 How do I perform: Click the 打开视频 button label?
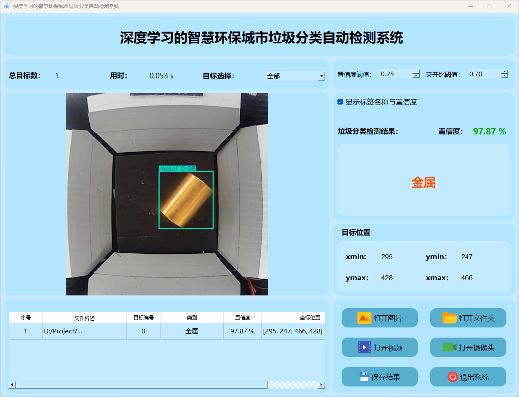388,348
